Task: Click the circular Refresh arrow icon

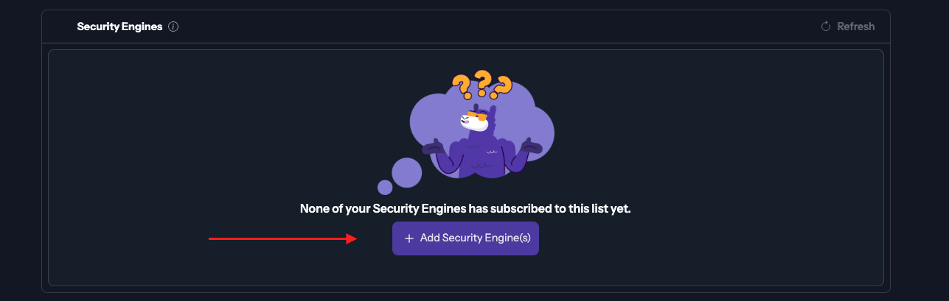Action: point(826,26)
